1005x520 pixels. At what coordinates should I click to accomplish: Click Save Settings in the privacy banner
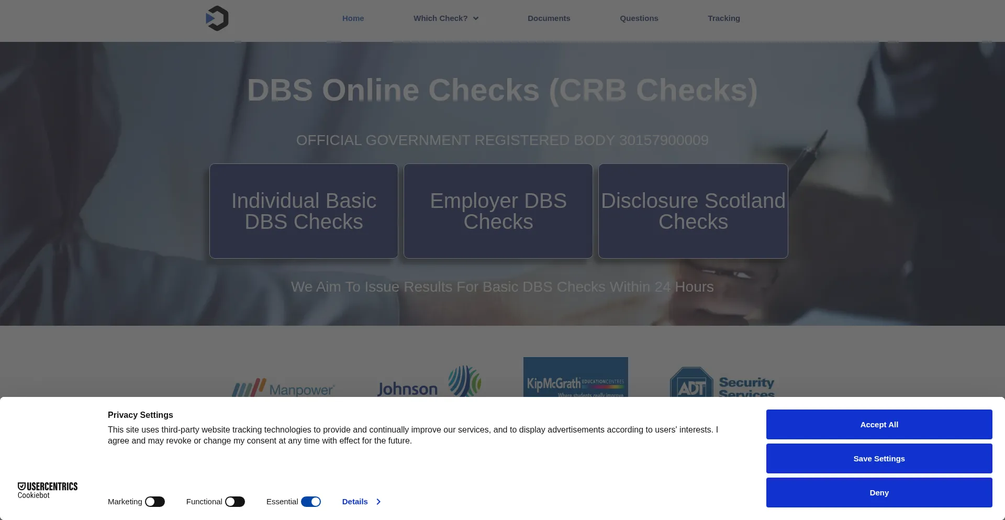(x=879, y=458)
